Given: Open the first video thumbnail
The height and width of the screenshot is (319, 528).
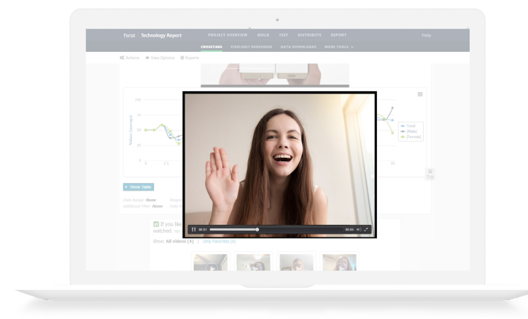Looking at the screenshot, I should (x=210, y=262).
